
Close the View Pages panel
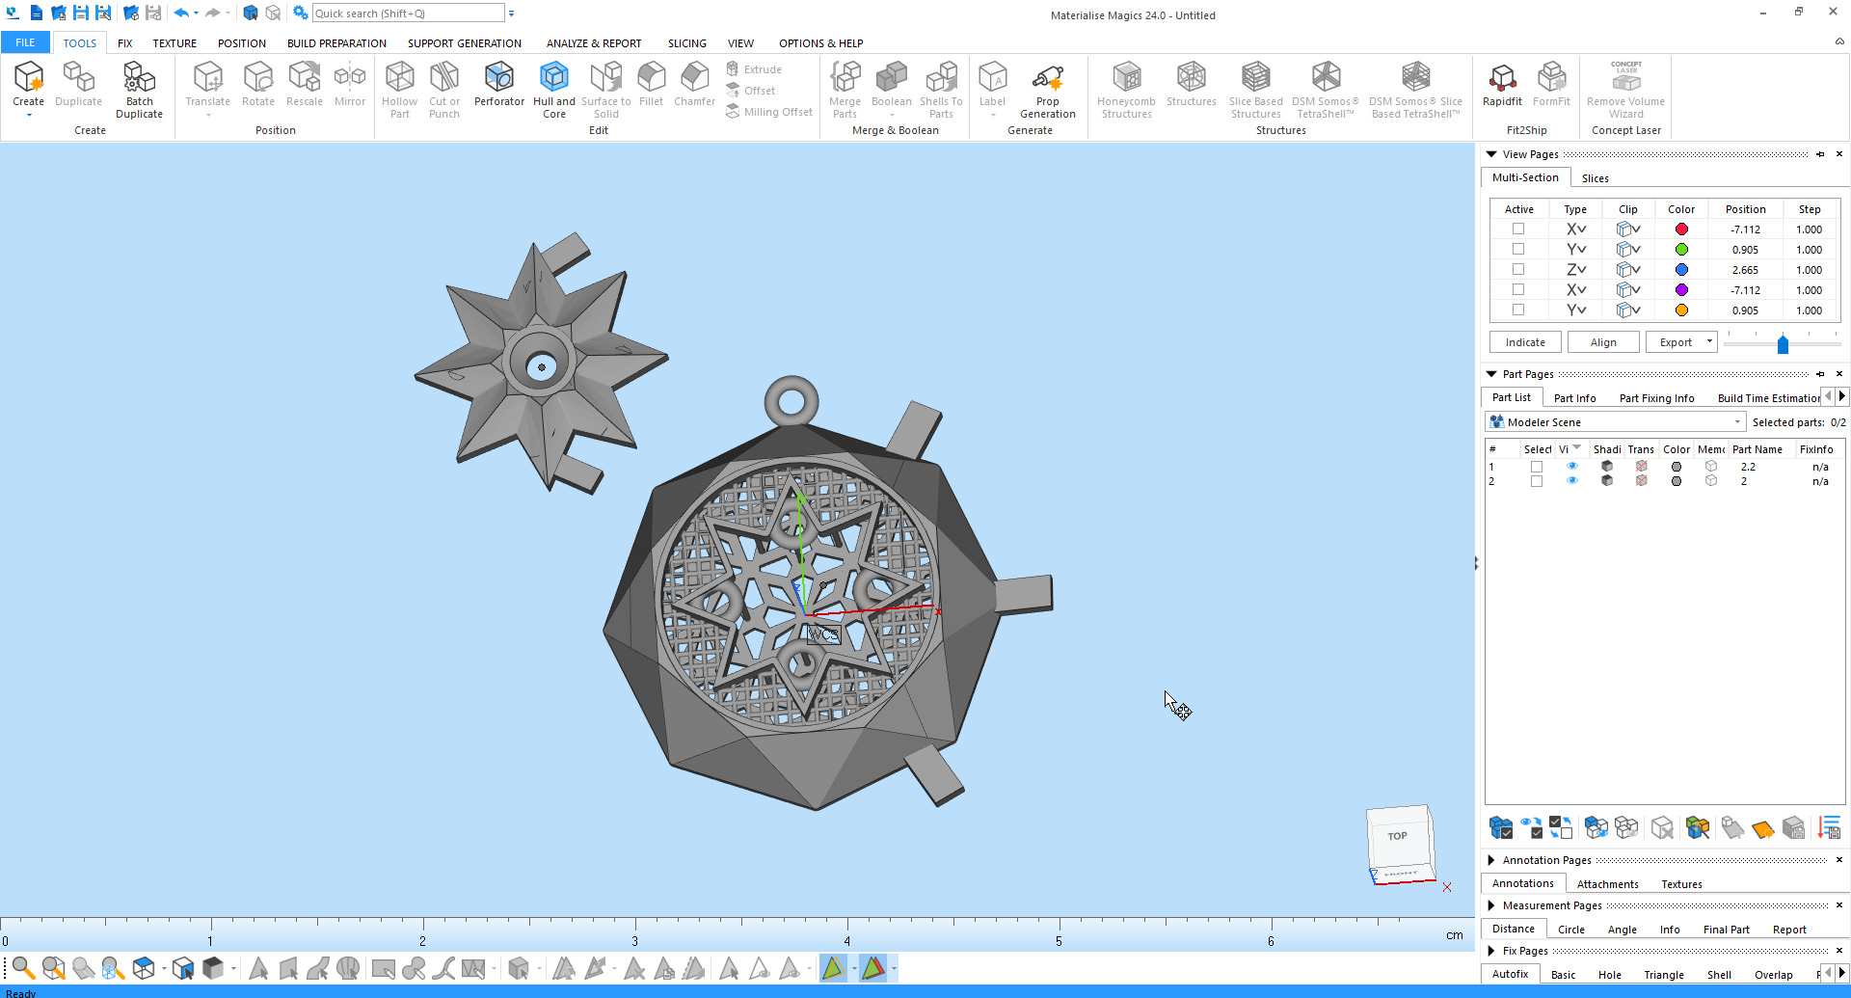[x=1838, y=154]
